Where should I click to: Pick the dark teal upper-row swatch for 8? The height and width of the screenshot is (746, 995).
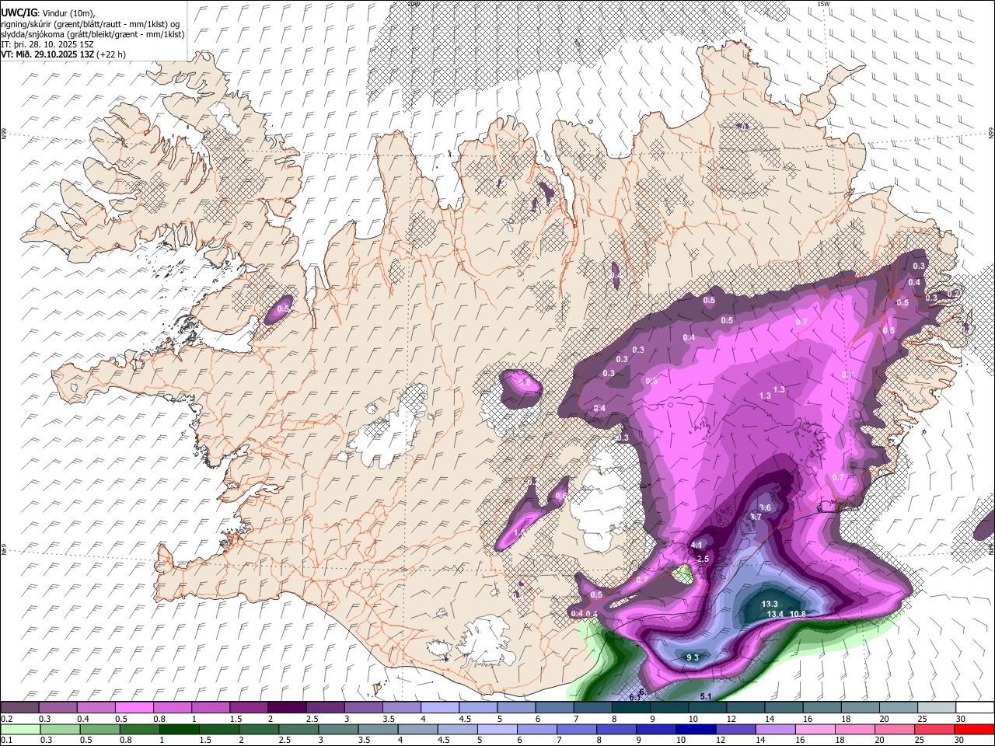click(630, 708)
